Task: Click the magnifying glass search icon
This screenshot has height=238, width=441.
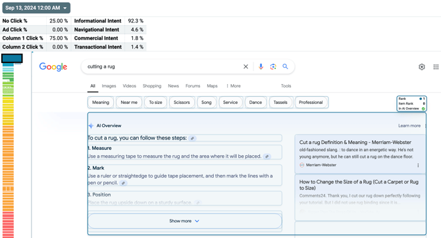Action: pyautogui.click(x=285, y=66)
